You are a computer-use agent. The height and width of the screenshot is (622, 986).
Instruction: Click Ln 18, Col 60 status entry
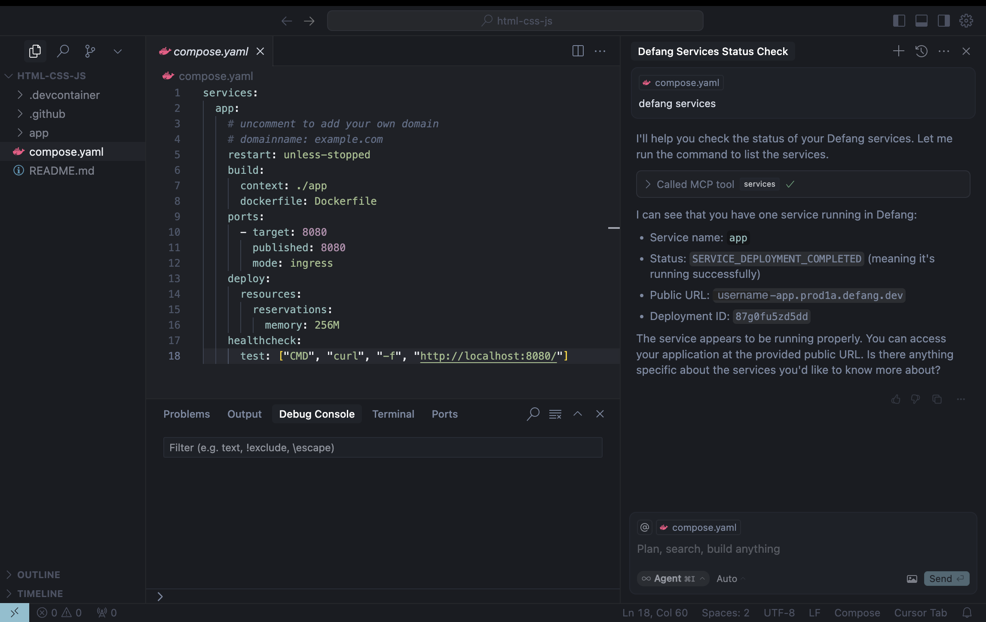click(655, 613)
